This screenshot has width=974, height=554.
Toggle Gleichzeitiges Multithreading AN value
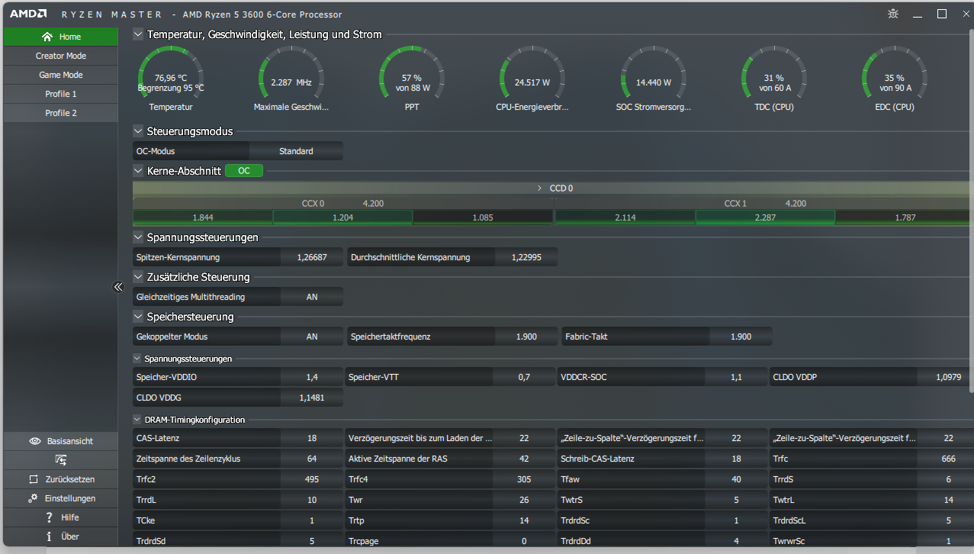point(312,297)
